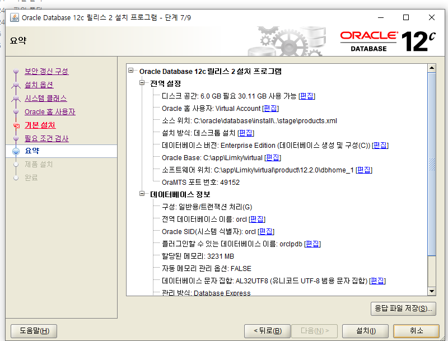Viewport: 448px width, 341px height.
Task: Select the 구성 일반용/트랜잭션 처리 row
Action: tap(207, 207)
